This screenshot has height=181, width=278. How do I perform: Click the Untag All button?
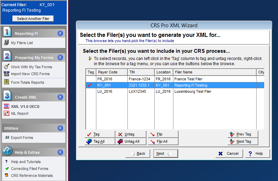[131, 141]
